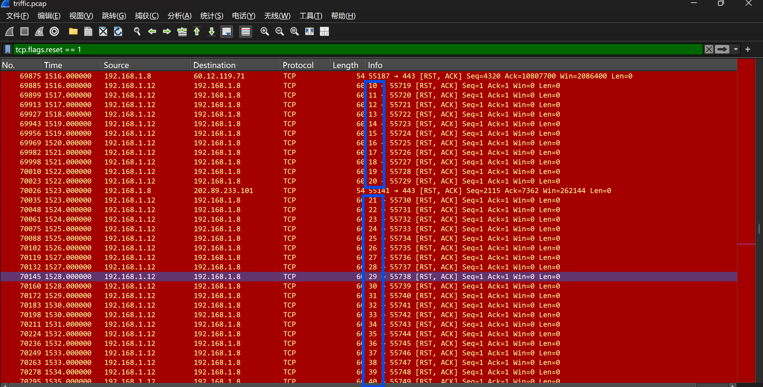Open the 电话(Y) menu

coord(244,16)
